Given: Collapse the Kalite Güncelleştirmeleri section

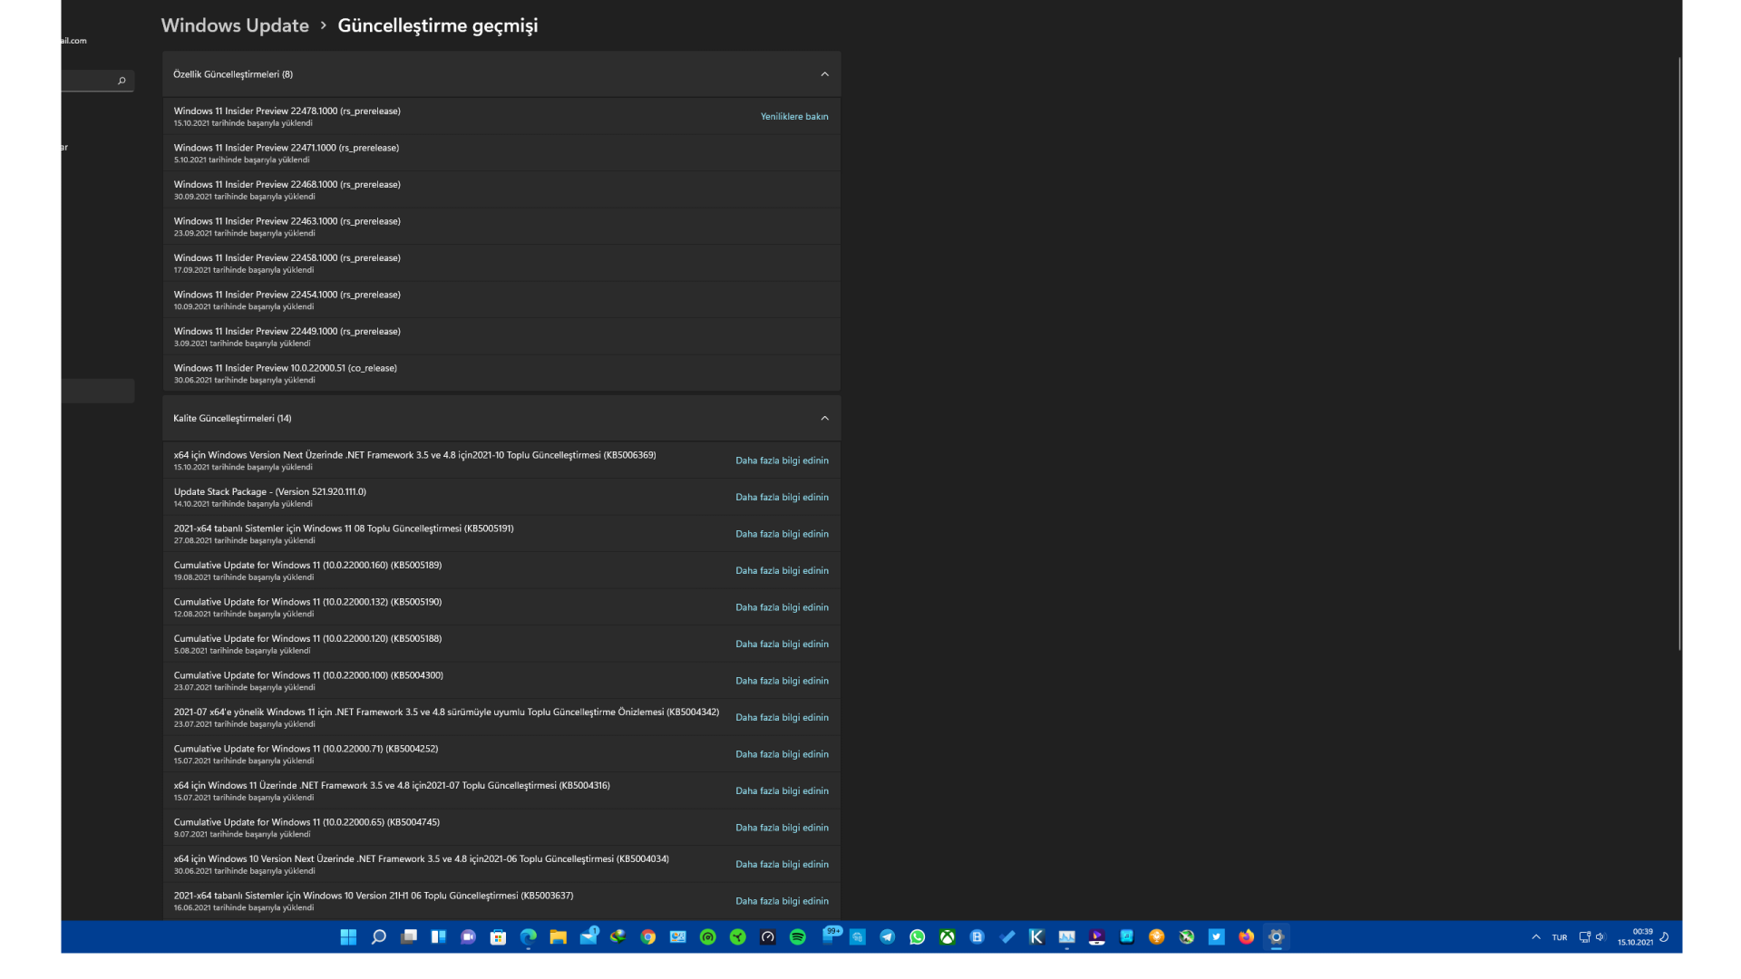Looking at the screenshot, I should pyautogui.click(x=824, y=418).
